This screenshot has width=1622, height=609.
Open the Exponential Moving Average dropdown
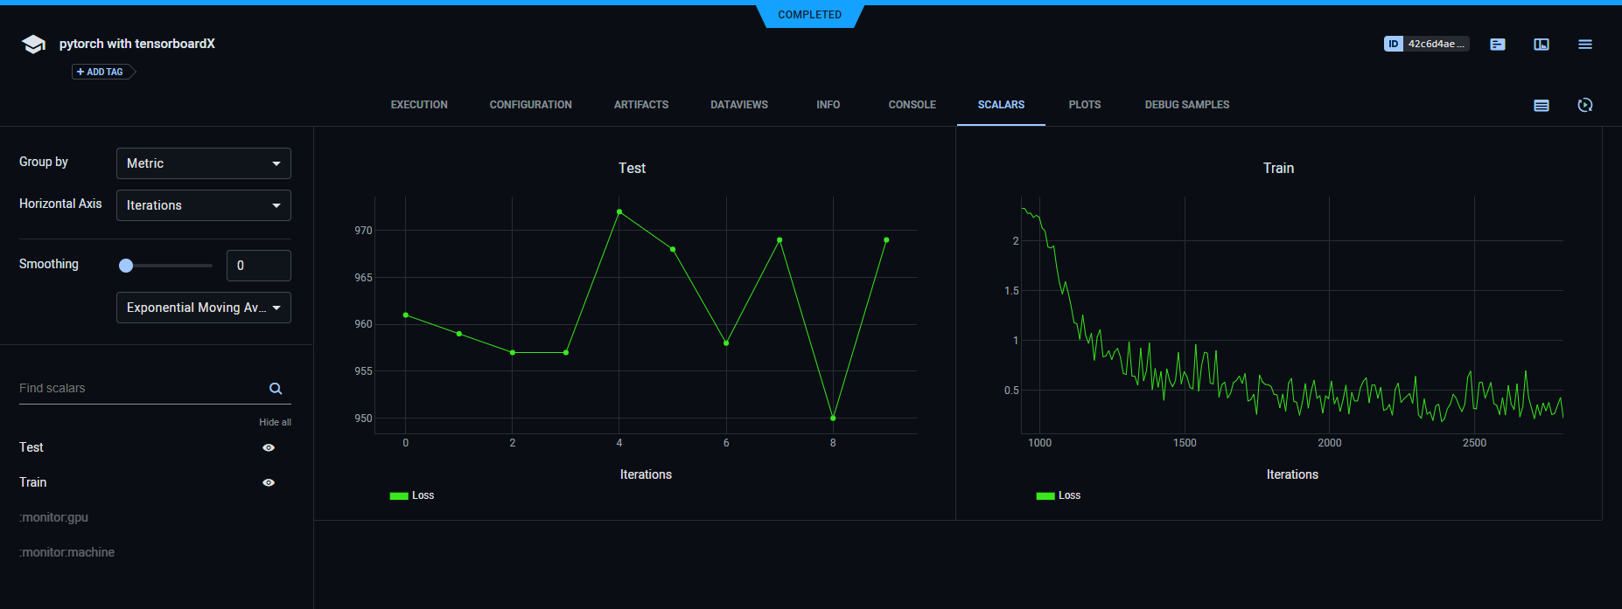pyautogui.click(x=203, y=308)
